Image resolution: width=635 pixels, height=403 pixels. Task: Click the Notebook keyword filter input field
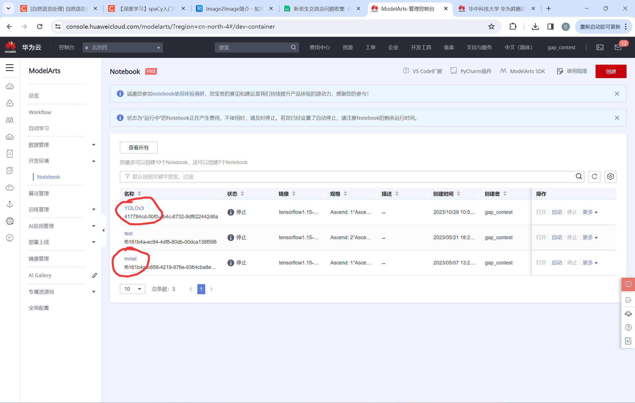coord(349,176)
